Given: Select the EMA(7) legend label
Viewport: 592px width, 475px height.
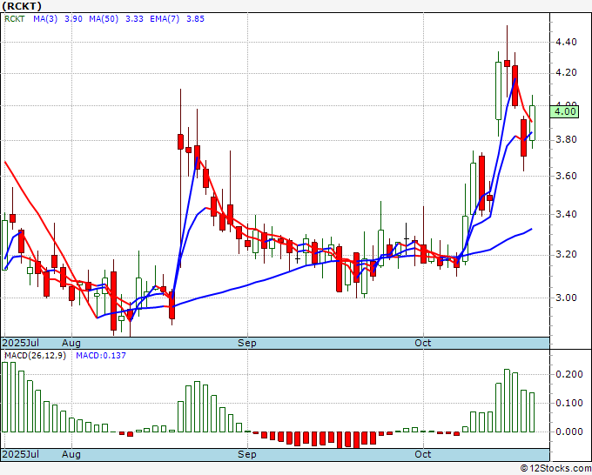Looking at the screenshot, I should pyautogui.click(x=165, y=19).
